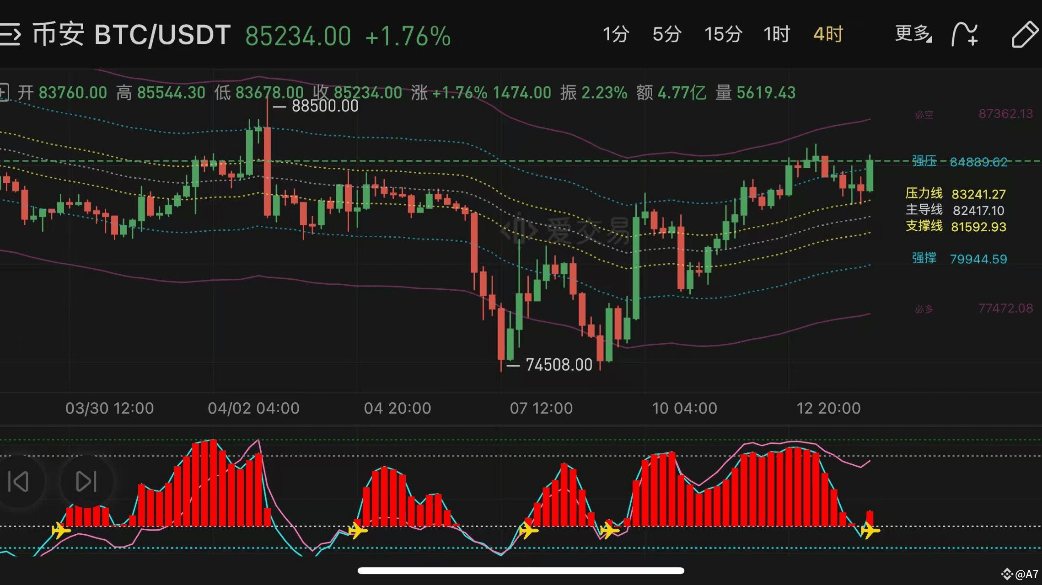Click the 压力线 83241.27 price label
The height and width of the screenshot is (585, 1042).
click(955, 194)
